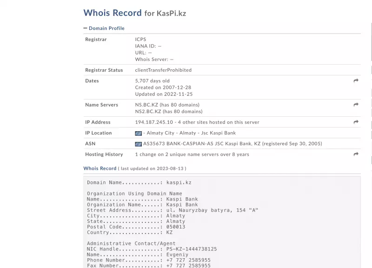Viewport: 372px width, 268px height.
Task: Click the Whois Record for KasPi.kz title
Action: point(134,13)
